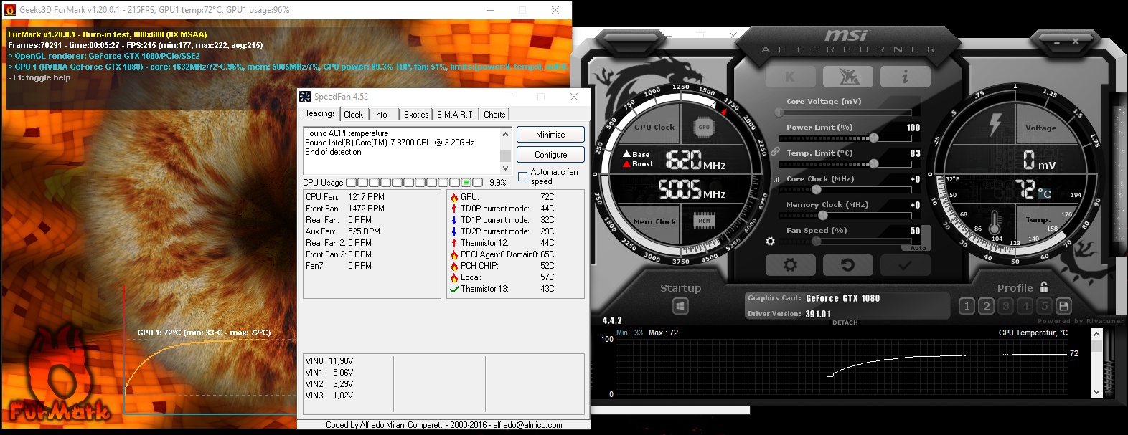Click the FurMark title bar app icon
This screenshot has width=1128, height=435.
pyautogui.click(x=9, y=10)
